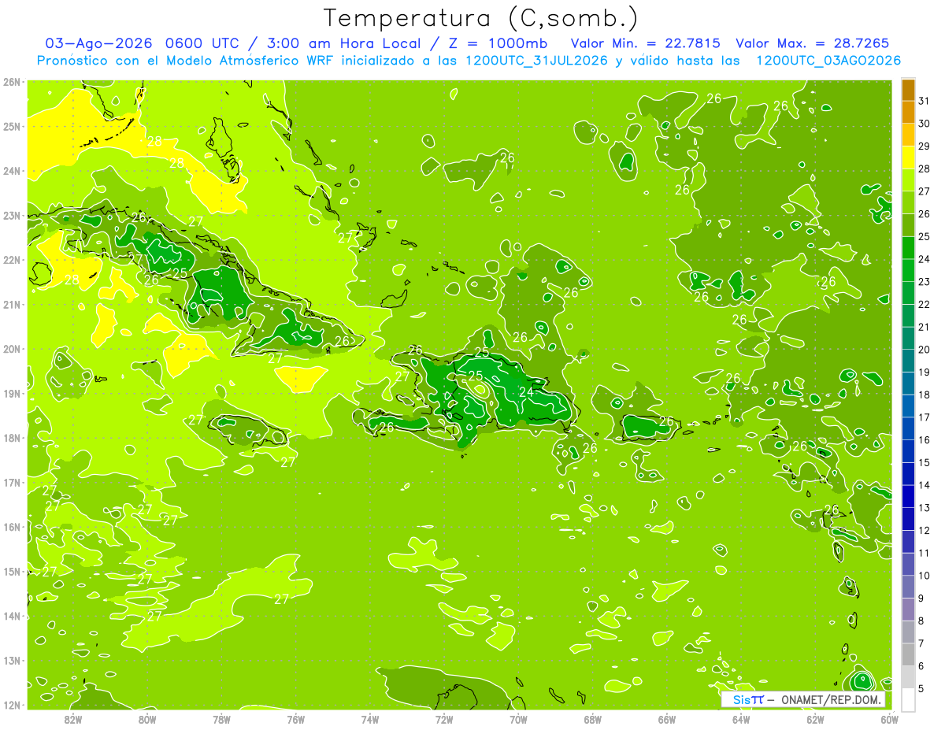Image resolution: width=945 pixels, height=730 pixels.
Task: Click the colorbar scale value 18
Action: point(925,395)
